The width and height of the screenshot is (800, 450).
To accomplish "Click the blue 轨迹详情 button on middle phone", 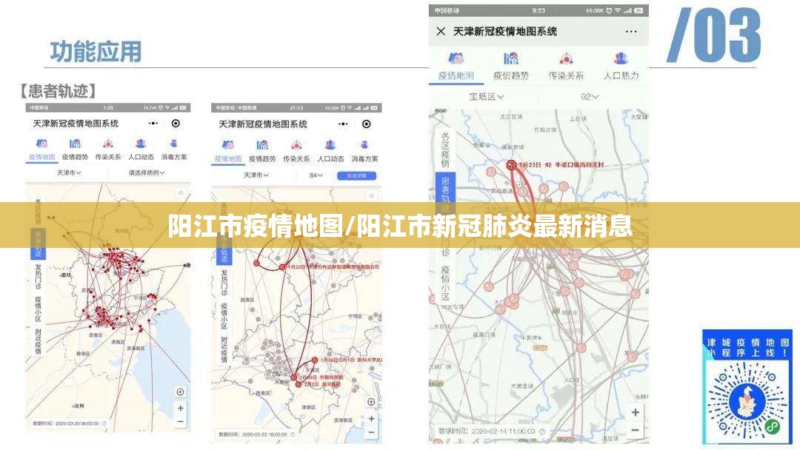I will (356, 176).
